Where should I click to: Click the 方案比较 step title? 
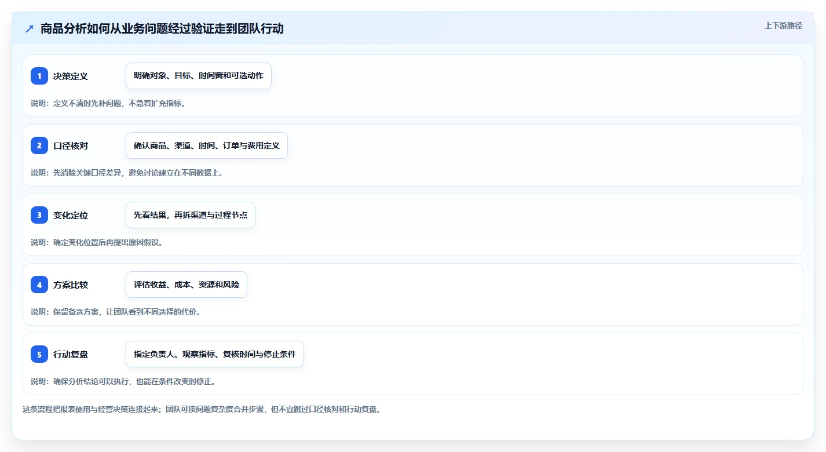[71, 285]
